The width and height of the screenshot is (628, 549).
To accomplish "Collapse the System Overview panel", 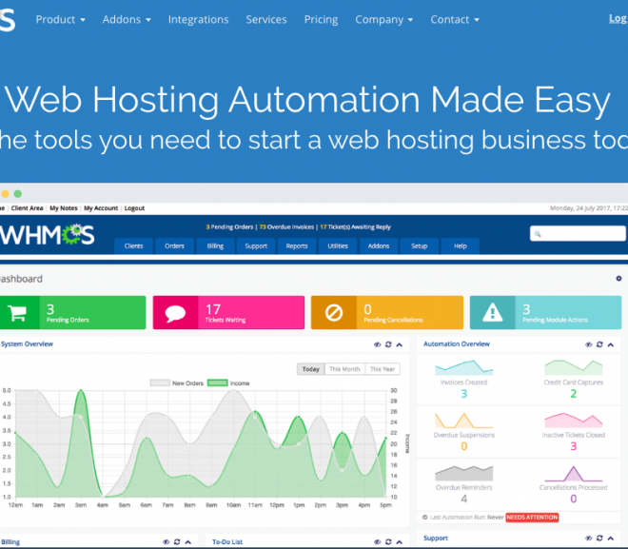I will [x=400, y=344].
